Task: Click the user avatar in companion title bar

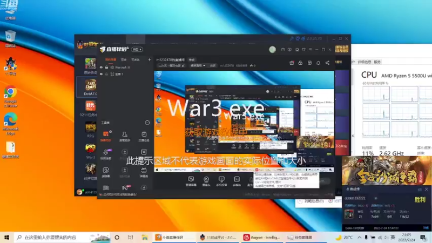Action: [x=273, y=50]
